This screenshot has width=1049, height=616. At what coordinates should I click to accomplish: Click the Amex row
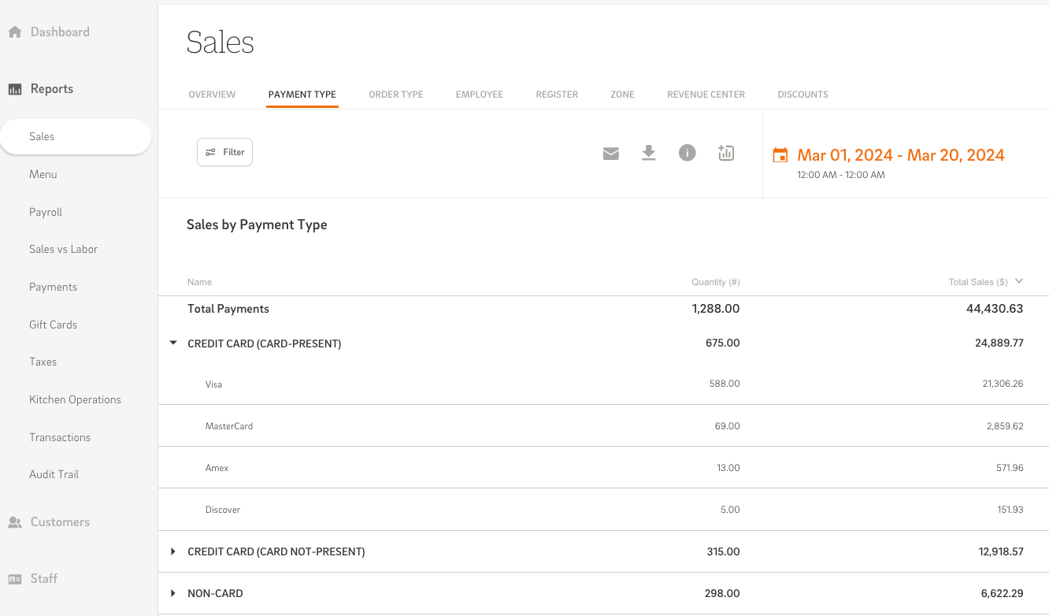pos(603,468)
